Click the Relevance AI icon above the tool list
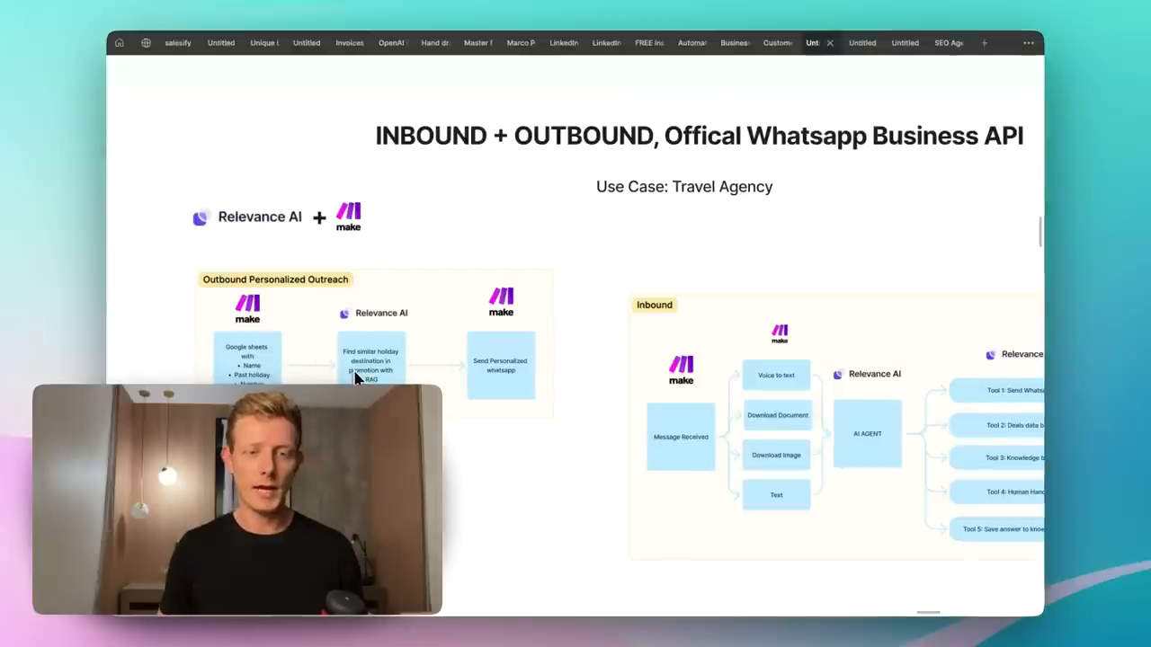 click(990, 353)
